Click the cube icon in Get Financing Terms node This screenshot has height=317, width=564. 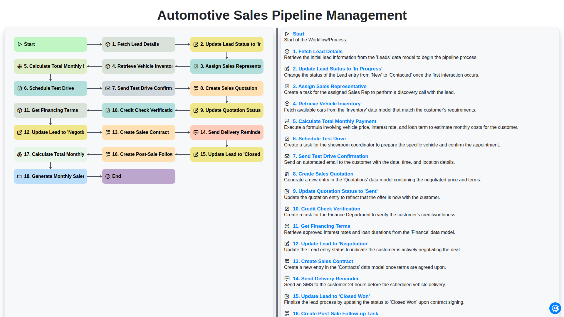[x=20, y=110]
